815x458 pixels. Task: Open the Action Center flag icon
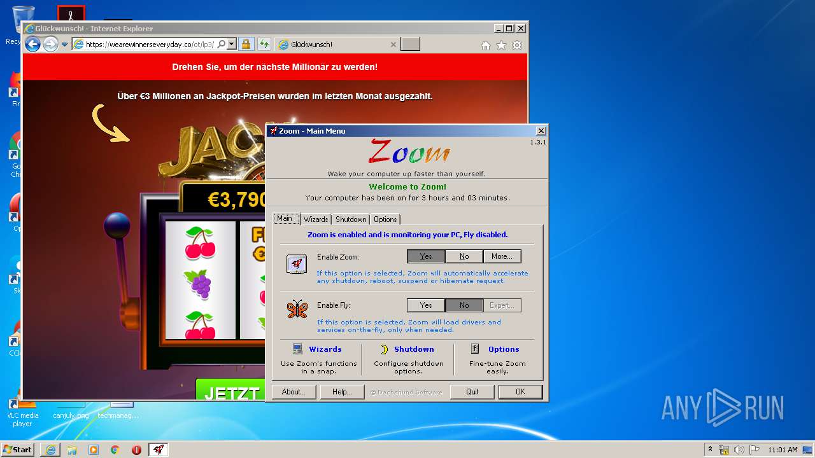point(755,450)
